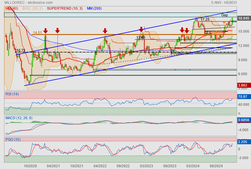Click the 10/2021 date axis label
Screen dimensions: 251x169
click(77, 166)
